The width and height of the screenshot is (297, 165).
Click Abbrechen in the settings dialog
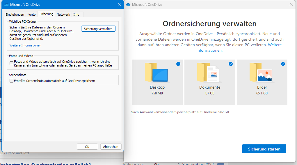[x=111, y=147]
